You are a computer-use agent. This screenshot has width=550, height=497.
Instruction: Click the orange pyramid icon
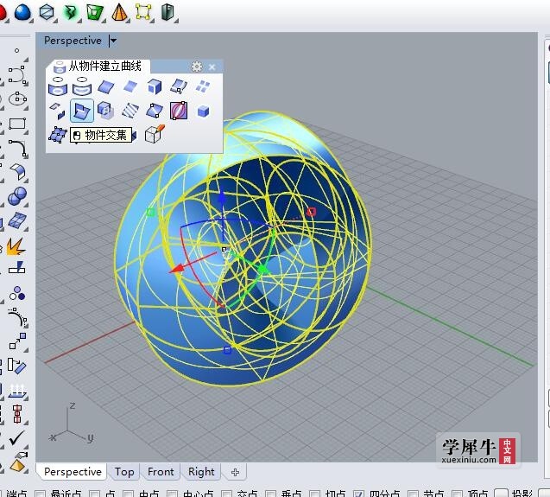[x=119, y=11]
